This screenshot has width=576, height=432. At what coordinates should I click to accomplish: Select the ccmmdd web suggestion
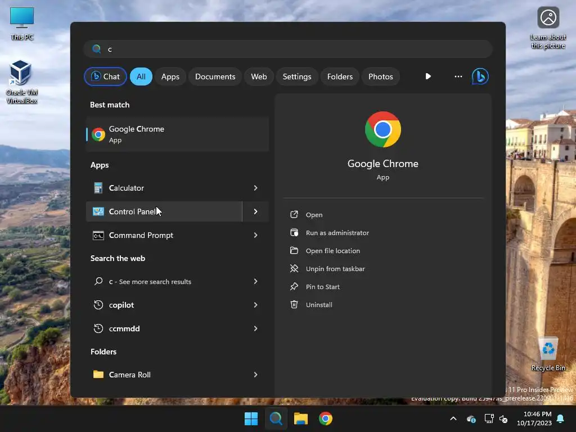164,328
